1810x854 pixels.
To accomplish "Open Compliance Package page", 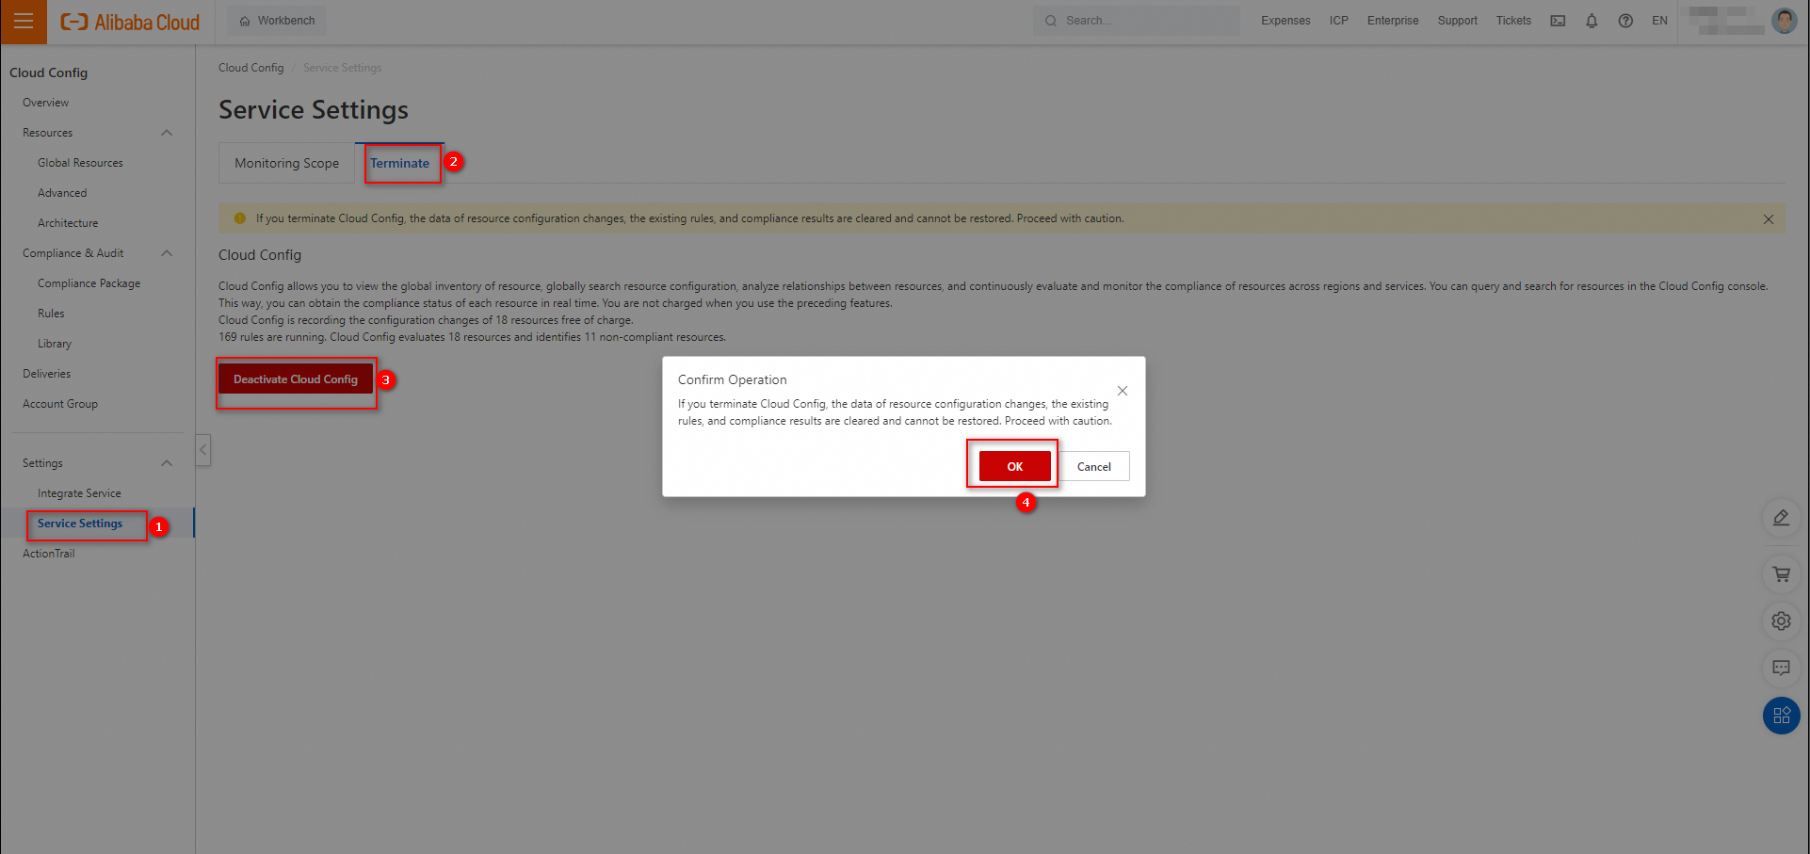I will click(89, 283).
